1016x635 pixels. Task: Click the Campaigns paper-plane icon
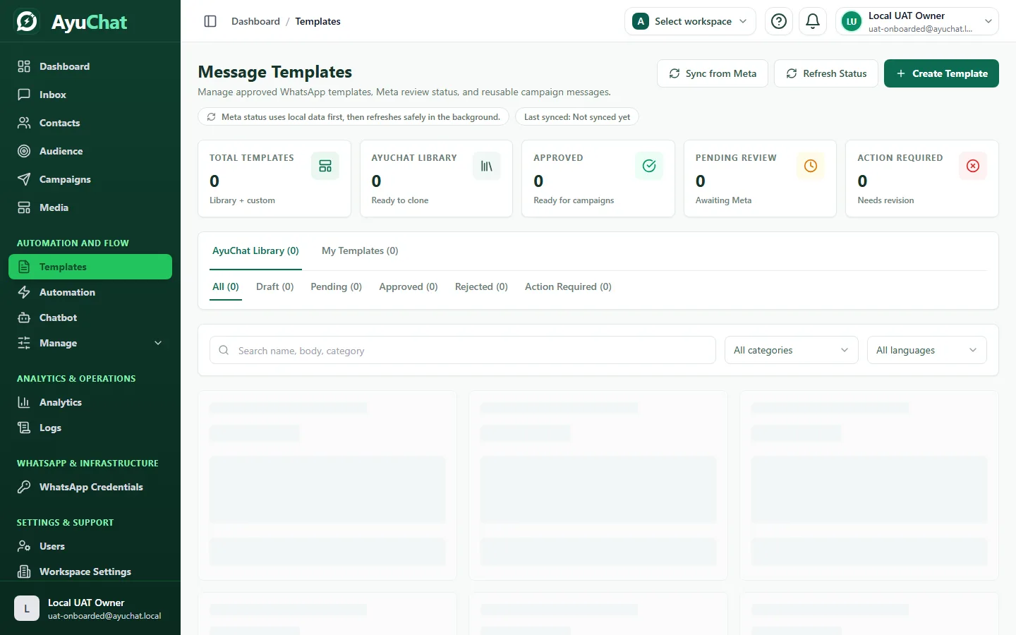pyautogui.click(x=24, y=179)
